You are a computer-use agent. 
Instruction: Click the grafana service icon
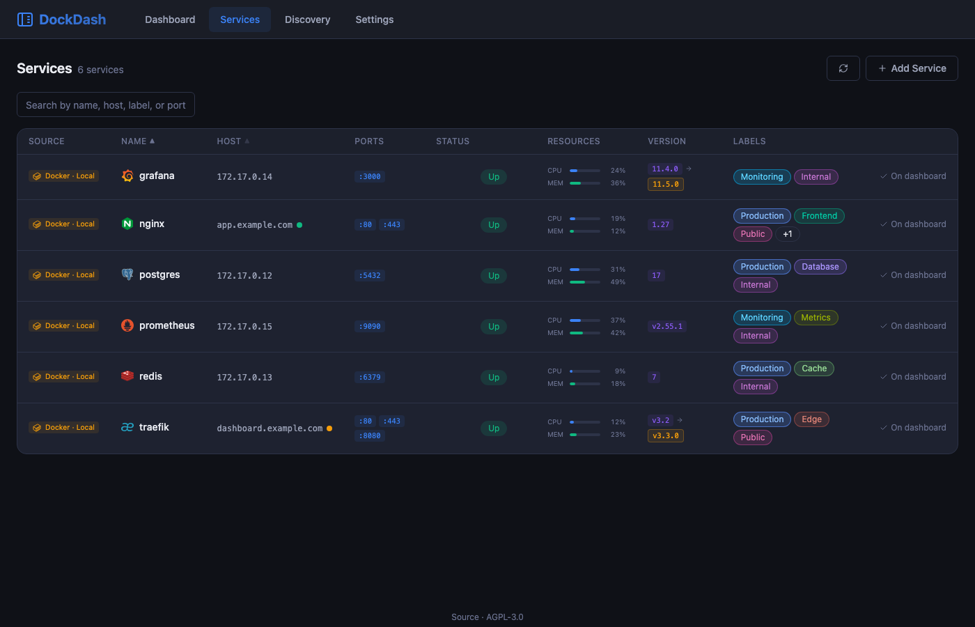(127, 176)
